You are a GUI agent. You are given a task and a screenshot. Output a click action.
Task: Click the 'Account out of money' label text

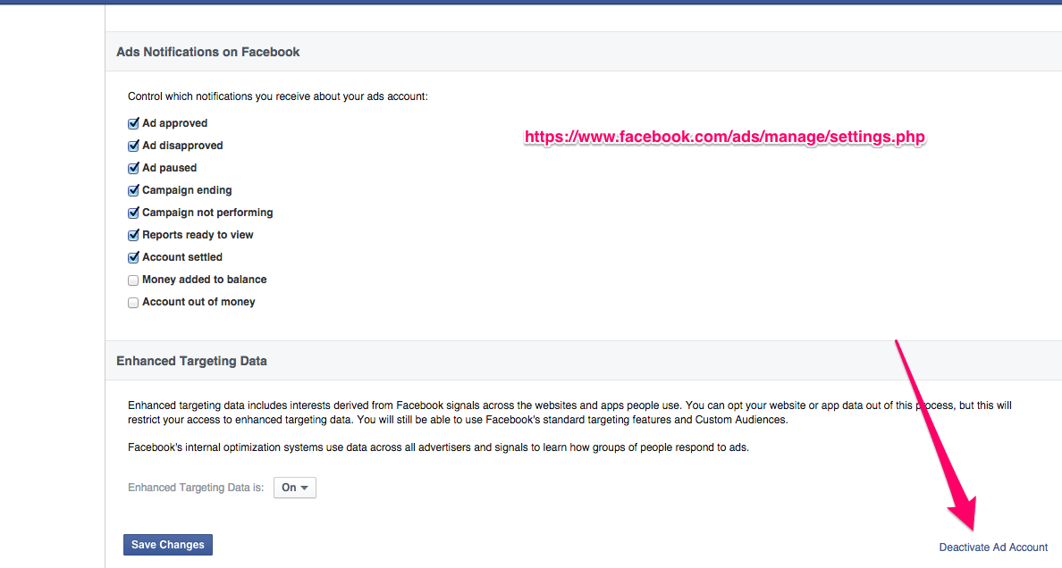pyautogui.click(x=198, y=302)
